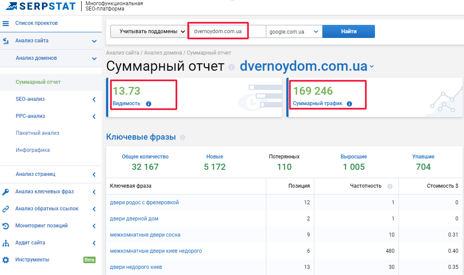Viewport: 464px width, 275px height.
Task: Open keyword двери недорого киев
Action: coord(136,267)
